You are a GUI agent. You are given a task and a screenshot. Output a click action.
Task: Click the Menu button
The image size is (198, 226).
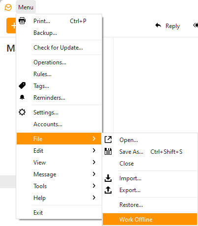[x=26, y=7]
